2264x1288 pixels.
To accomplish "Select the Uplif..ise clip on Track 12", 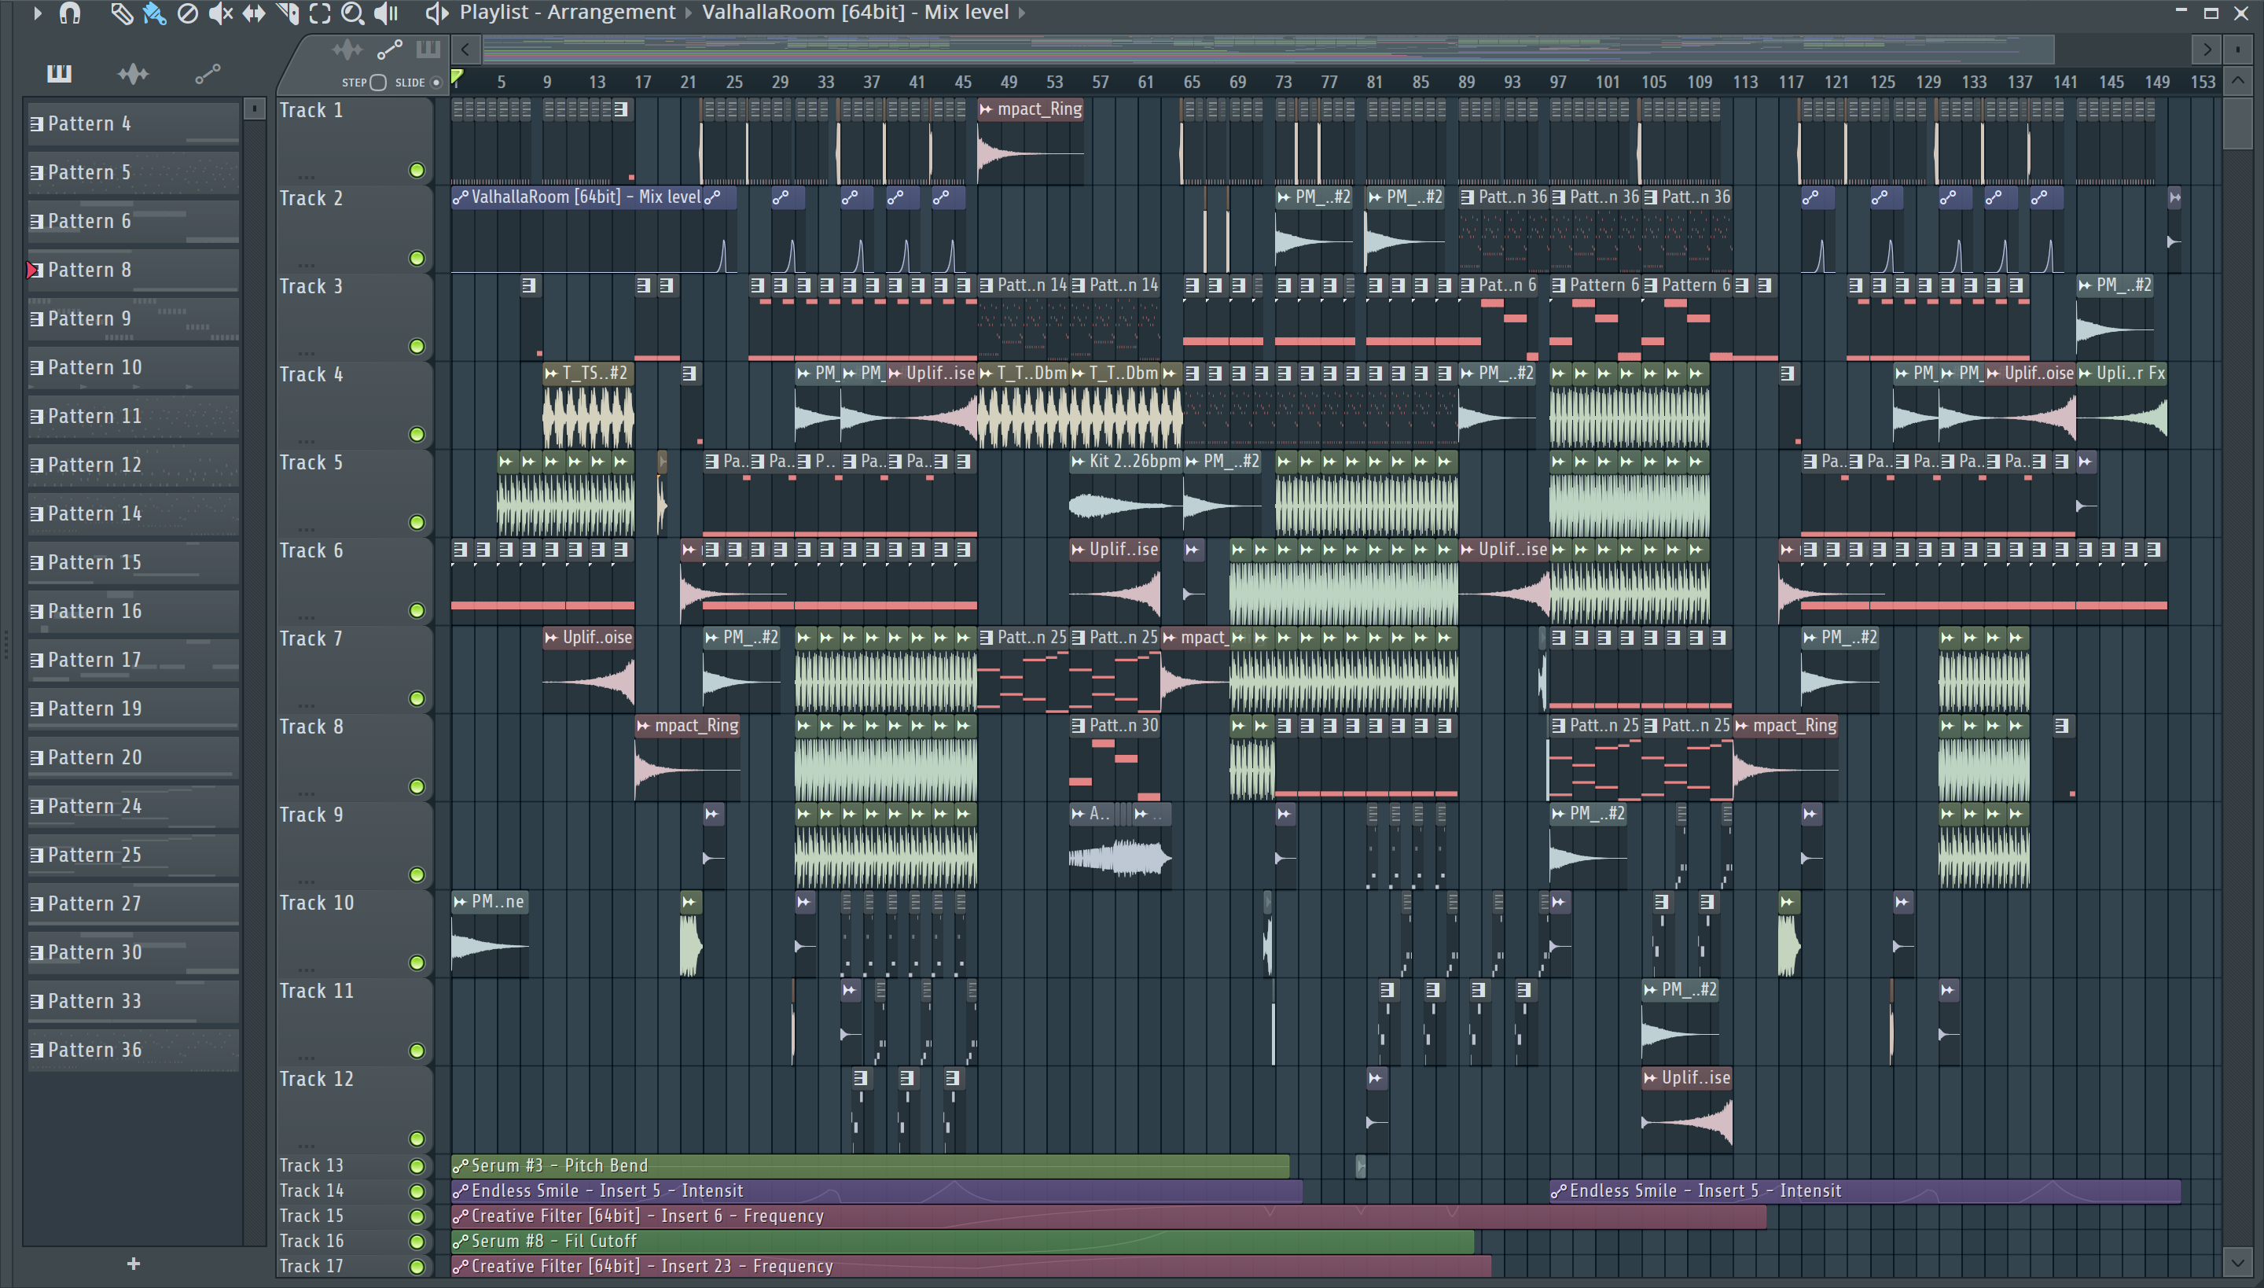I will 1686,1110.
